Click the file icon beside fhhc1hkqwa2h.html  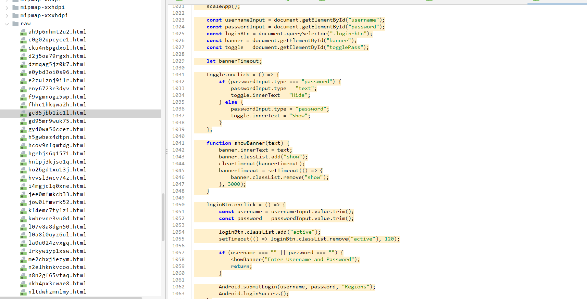pyautogui.click(x=23, y=105)
